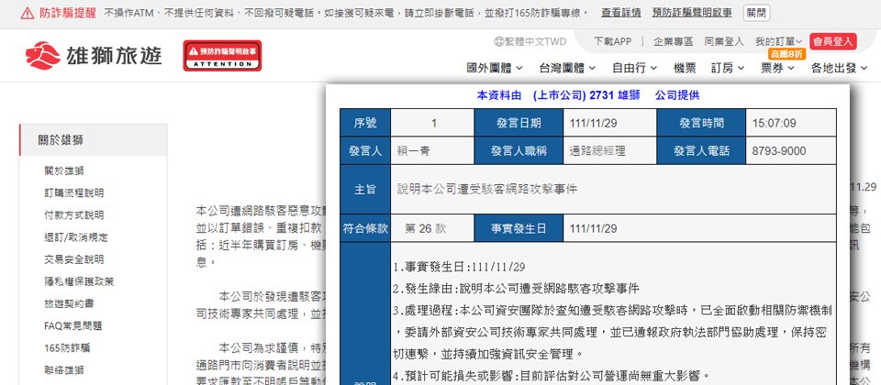This screenshot has height=385, width=881.
Task: Expand 我的訂單 dropdown
Action: pos(779,41)
